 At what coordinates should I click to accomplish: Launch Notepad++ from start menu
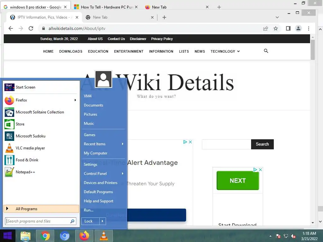point(41,172)
